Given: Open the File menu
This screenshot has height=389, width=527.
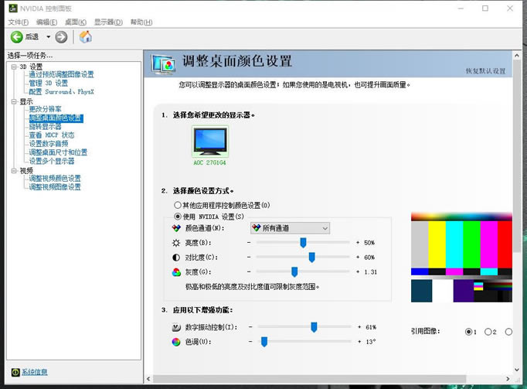Looking at the screenshot, I should 18,22.
